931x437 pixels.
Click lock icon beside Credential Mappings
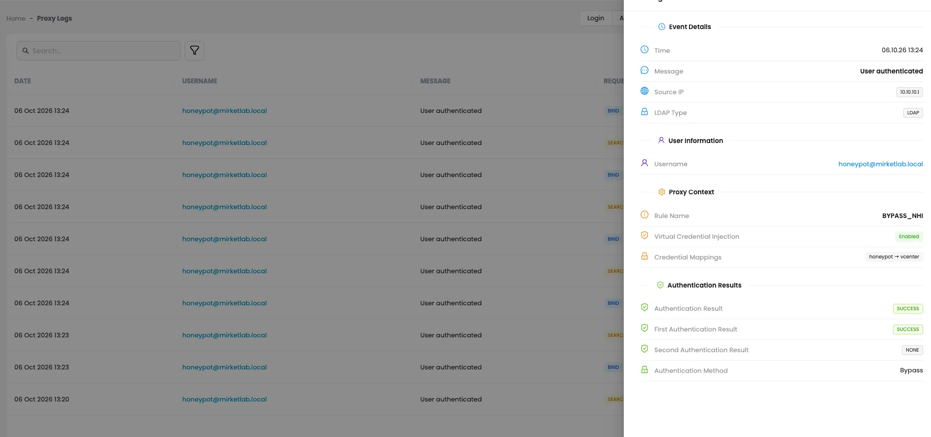click(645, 256)
